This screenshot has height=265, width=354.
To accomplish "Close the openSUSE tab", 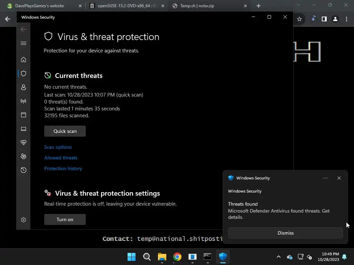I will point(163,6).
